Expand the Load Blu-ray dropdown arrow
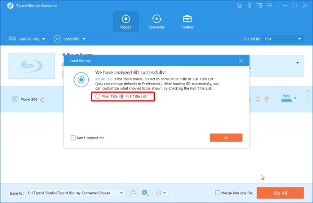Viewport: 313px width, 203px height. pos(44,39)
